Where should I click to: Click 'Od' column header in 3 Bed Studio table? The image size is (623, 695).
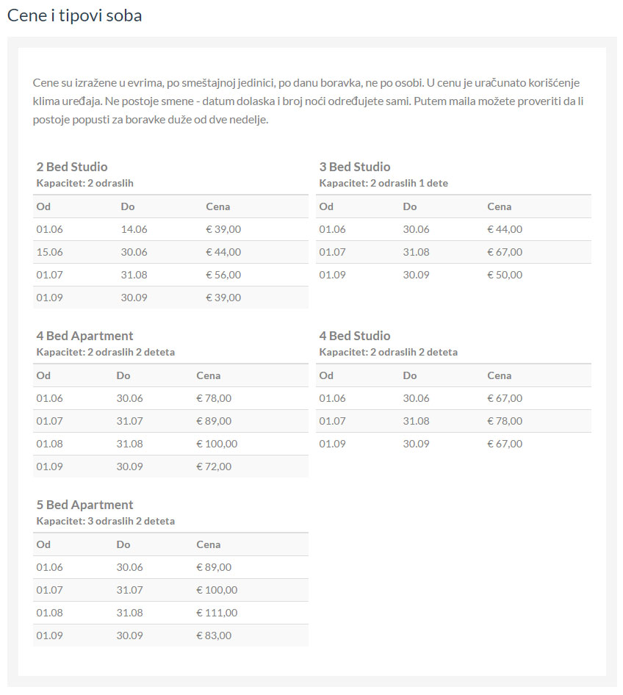326,206
